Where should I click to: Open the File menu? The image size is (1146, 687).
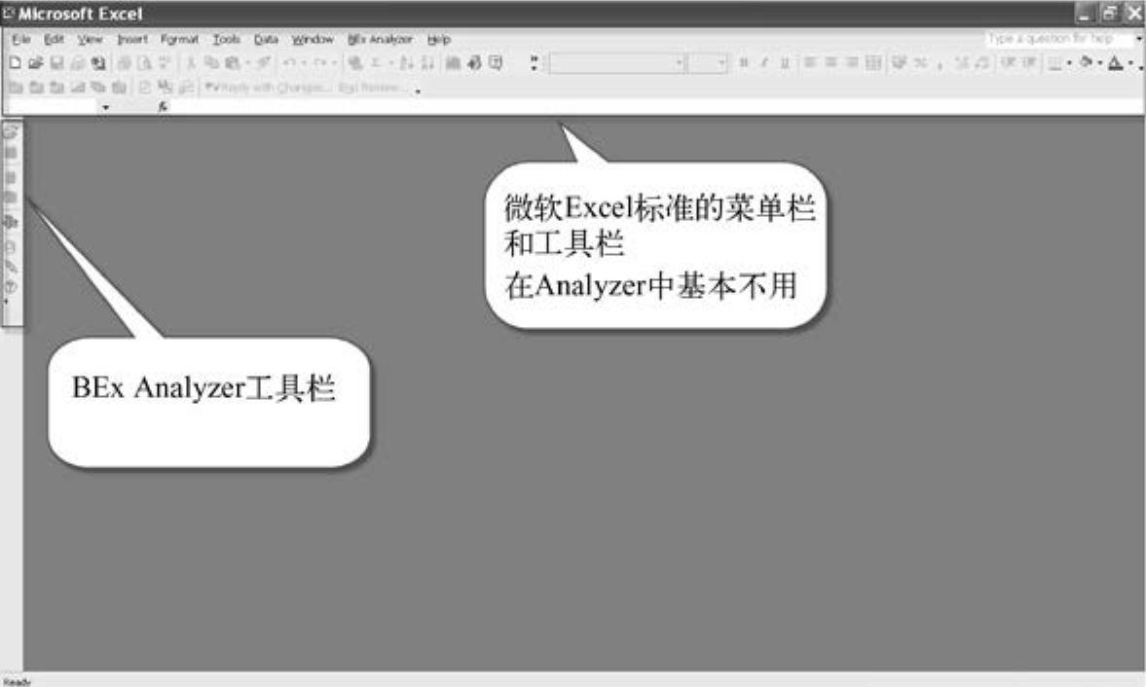[21, 40]
